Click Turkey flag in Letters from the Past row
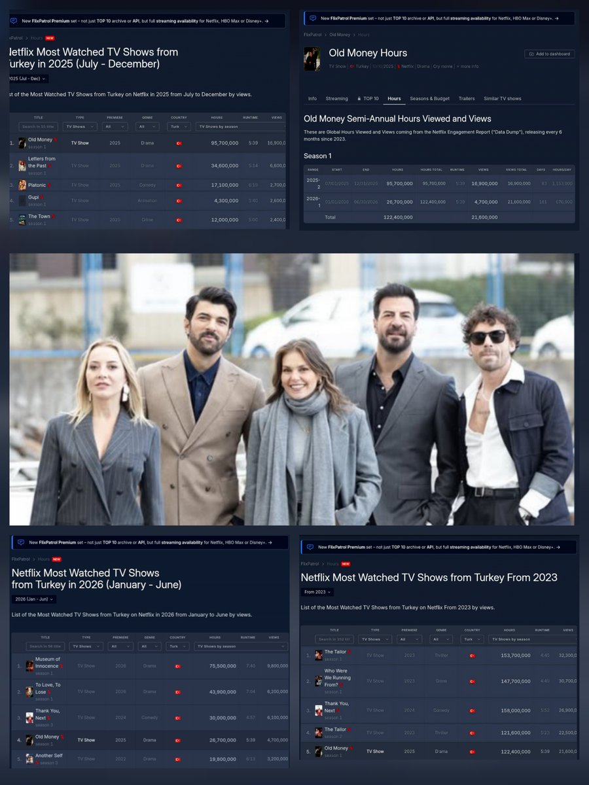This screenshot has width=589, height=785. pos(179,166)
